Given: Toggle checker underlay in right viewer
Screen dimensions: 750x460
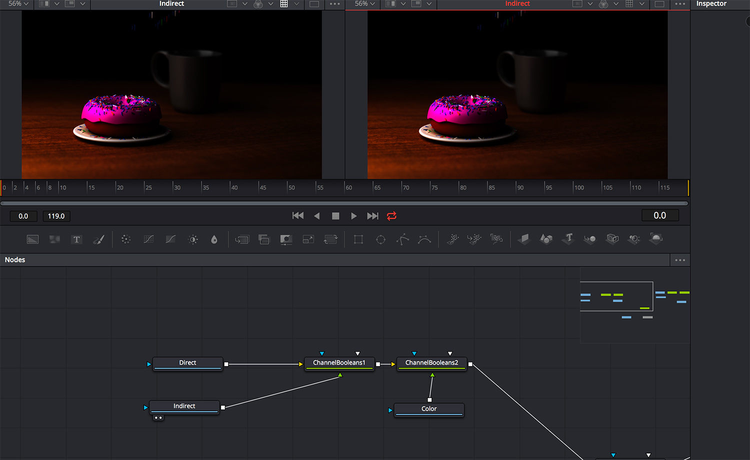Looking at the screenshot, I should pos(629,3).
